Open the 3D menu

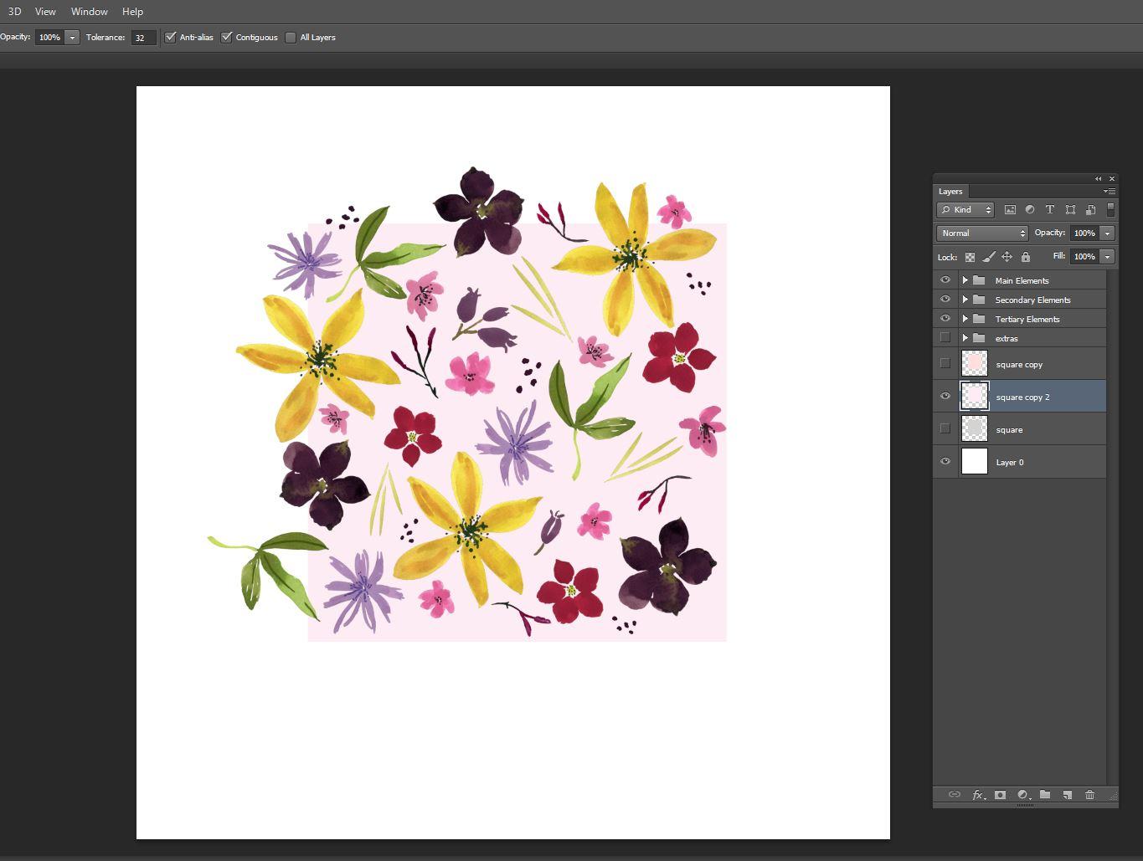(x=14, y=12)
